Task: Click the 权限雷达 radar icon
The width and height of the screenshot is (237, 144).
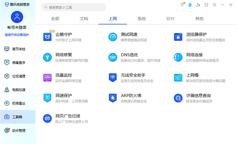Action: point(7,103)
